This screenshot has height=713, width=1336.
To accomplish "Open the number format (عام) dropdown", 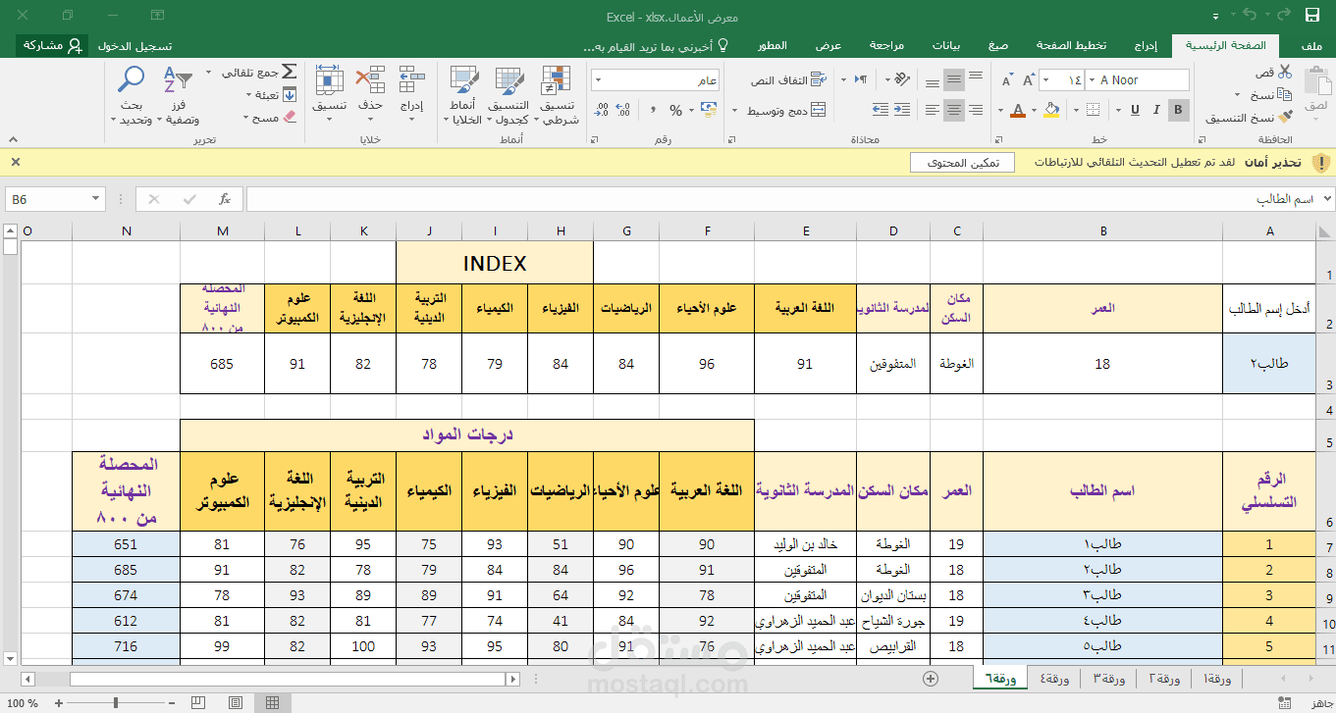I will click(598, 80).
